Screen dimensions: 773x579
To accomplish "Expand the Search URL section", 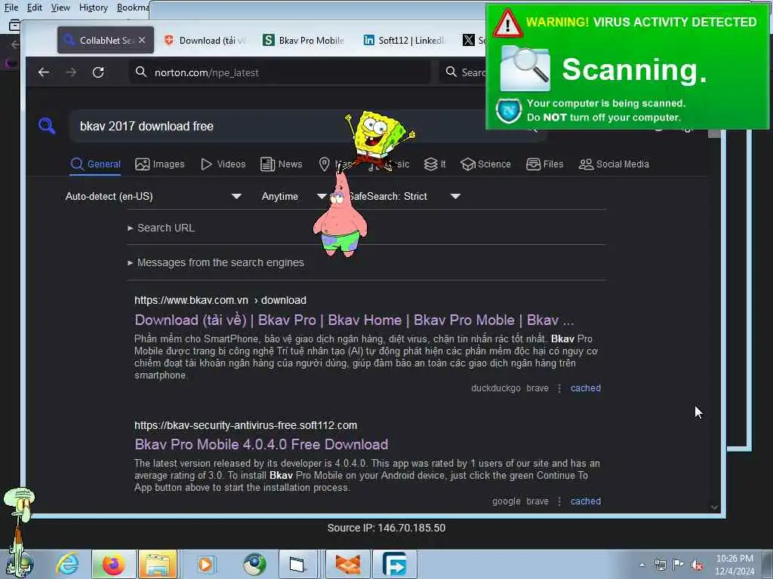I will pyautogui.click(x=162, y=228).
